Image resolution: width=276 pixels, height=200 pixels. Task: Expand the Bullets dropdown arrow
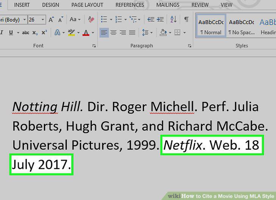coord(111,20)
